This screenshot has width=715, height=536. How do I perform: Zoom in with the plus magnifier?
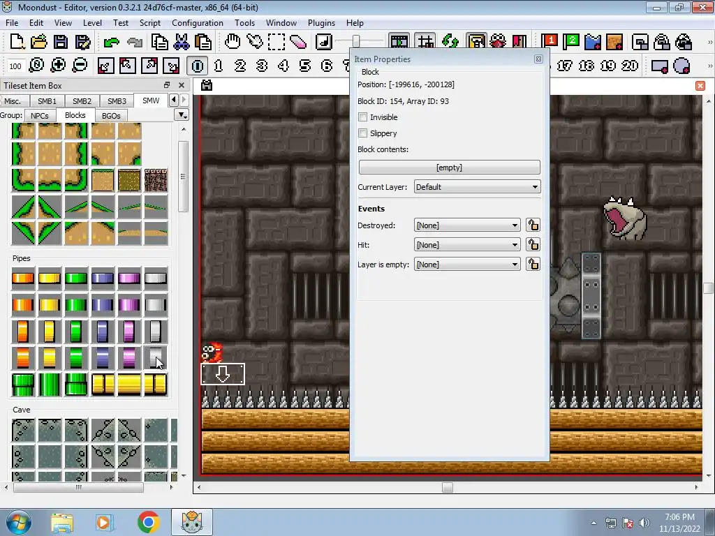[x=58, y=66]
